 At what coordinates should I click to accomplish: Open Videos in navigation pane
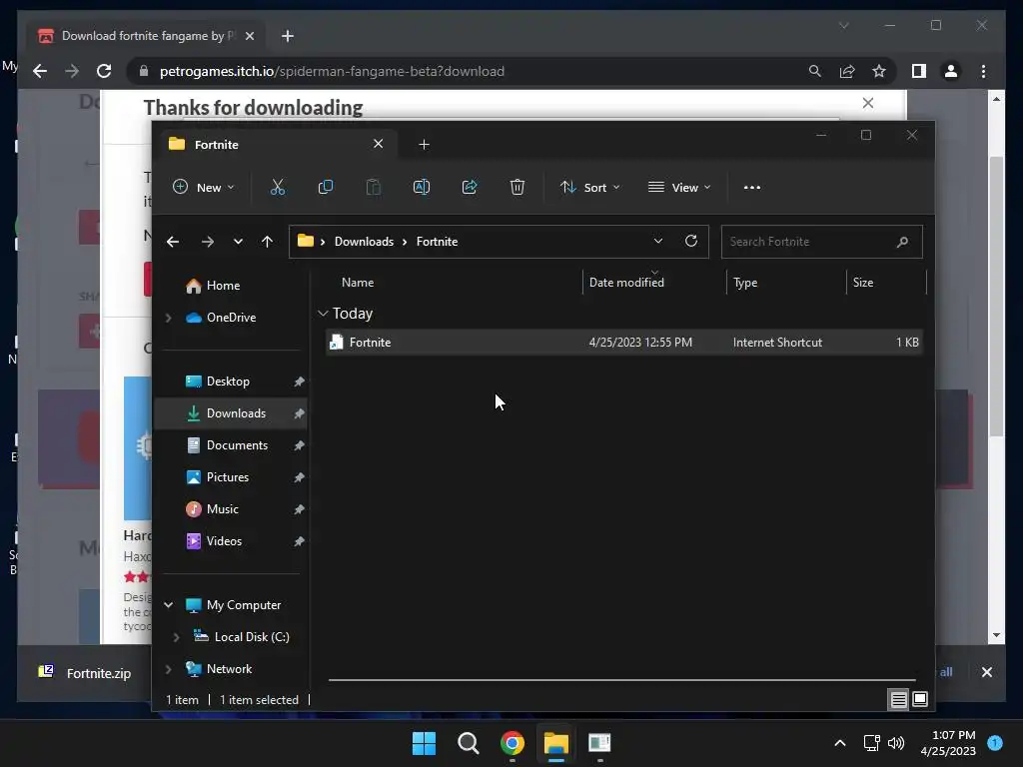point(224,541)
